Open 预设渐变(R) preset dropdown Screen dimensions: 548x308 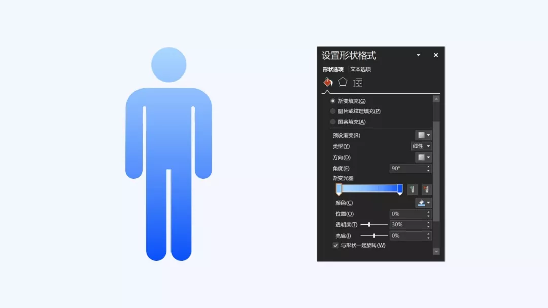pyautogui.click(x=423, y=135)
